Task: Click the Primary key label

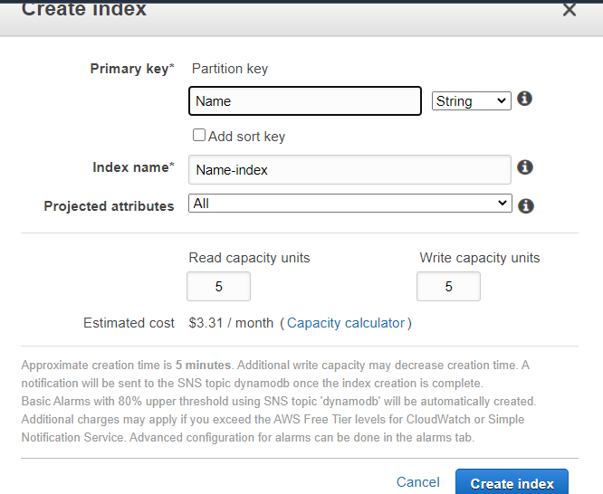Action: click(131, 69)
